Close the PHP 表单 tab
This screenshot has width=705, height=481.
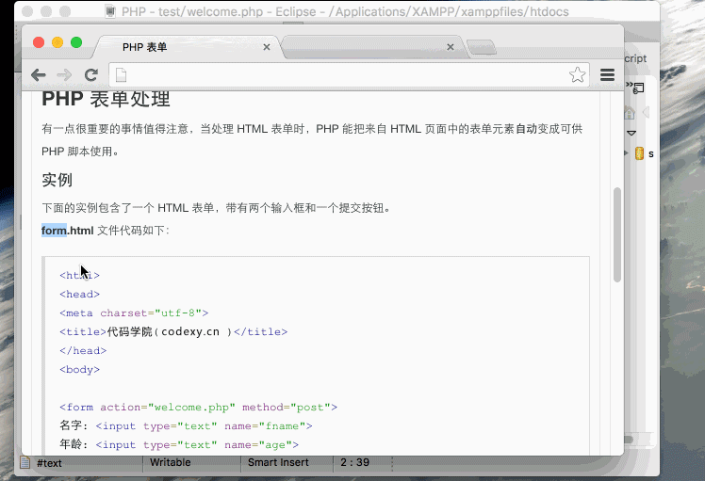pos(267,47)
